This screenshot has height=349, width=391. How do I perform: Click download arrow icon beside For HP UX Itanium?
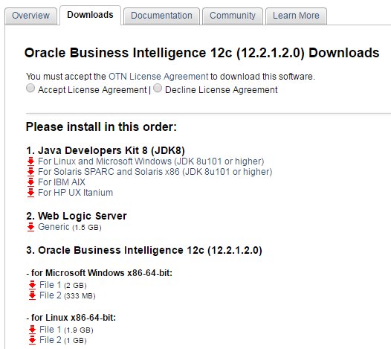[30, 193]
